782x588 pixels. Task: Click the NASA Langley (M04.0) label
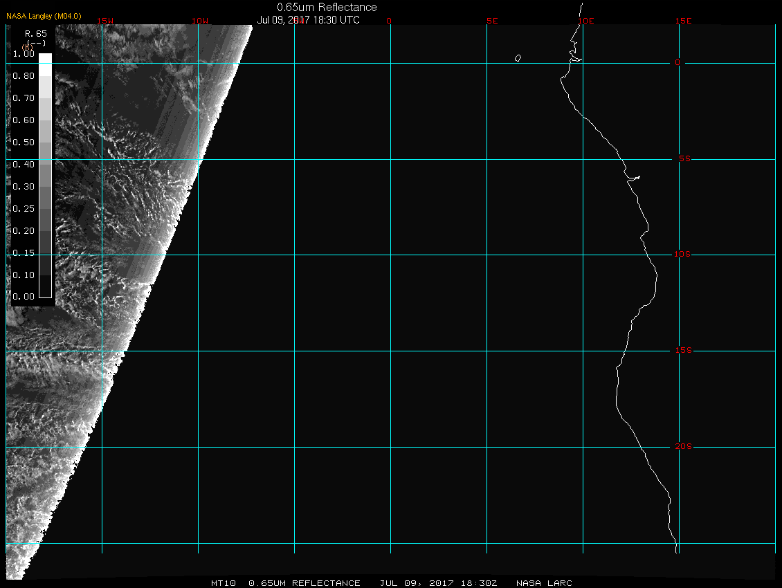click(x=44, y=16)
